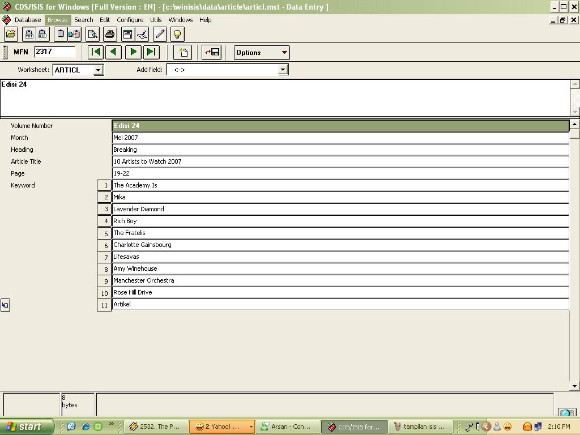
Task: Open the Edit menu
Action: [105, 20]
